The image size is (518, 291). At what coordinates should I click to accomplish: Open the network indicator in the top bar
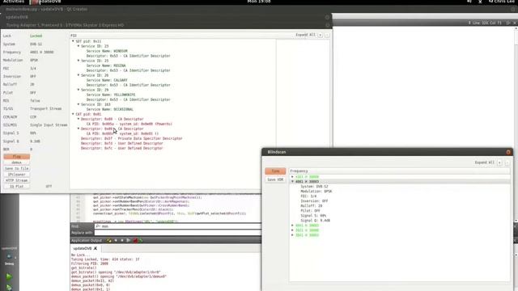(480, 2)
